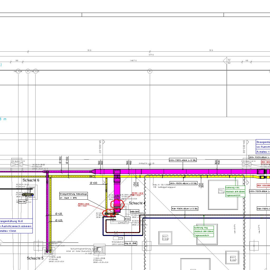Select the '1467.5' dimension value

pos(133,61)
